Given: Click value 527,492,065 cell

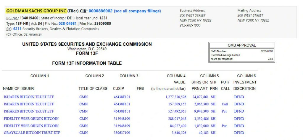Looking at the screenshot, I should [177, 111].
